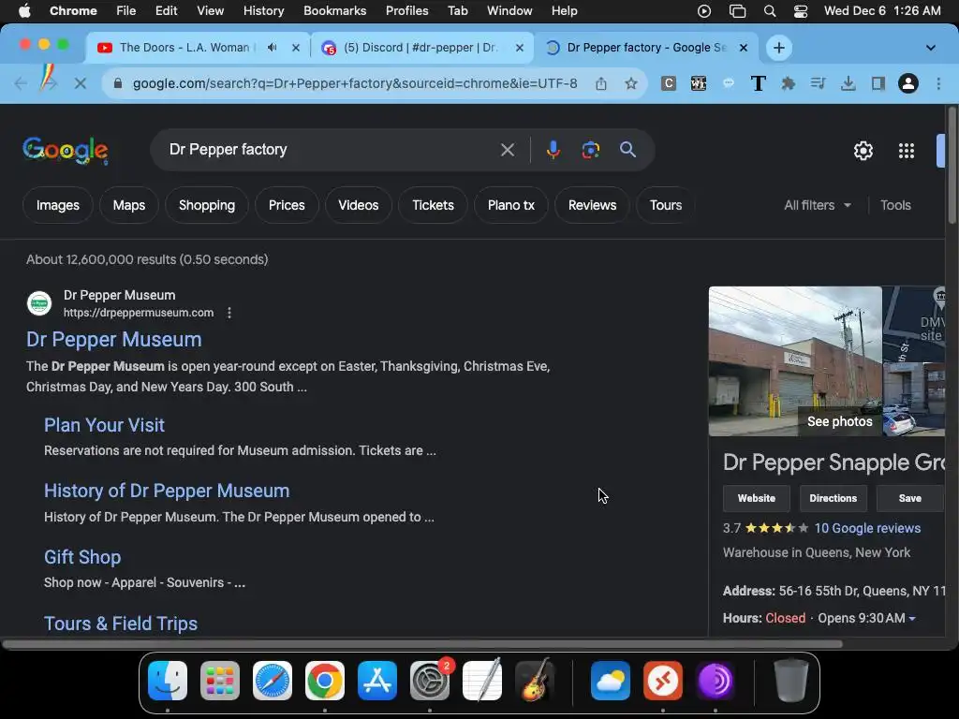Select the Reviews filter chip
The image size is (959, 719).
(592, 205)
